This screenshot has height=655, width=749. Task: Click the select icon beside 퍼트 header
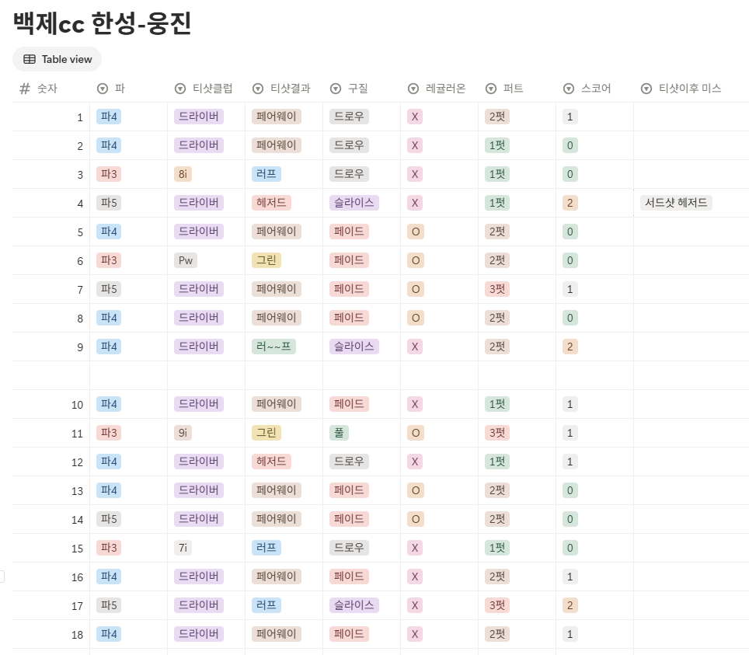coord(491,89)
